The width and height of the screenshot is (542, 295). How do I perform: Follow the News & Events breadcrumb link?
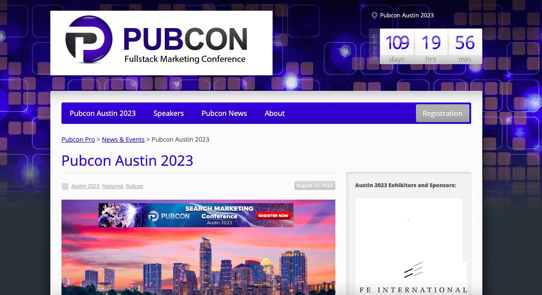pyautogui.click(x=123, y=139)
